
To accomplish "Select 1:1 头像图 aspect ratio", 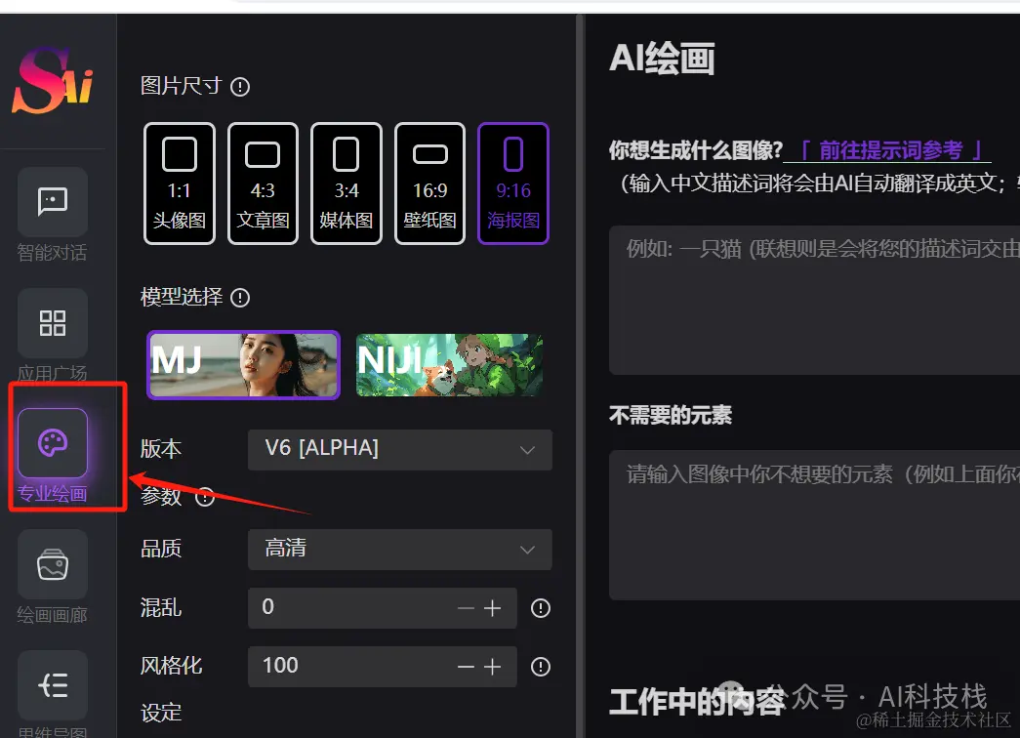I will (x=180, y=184).
